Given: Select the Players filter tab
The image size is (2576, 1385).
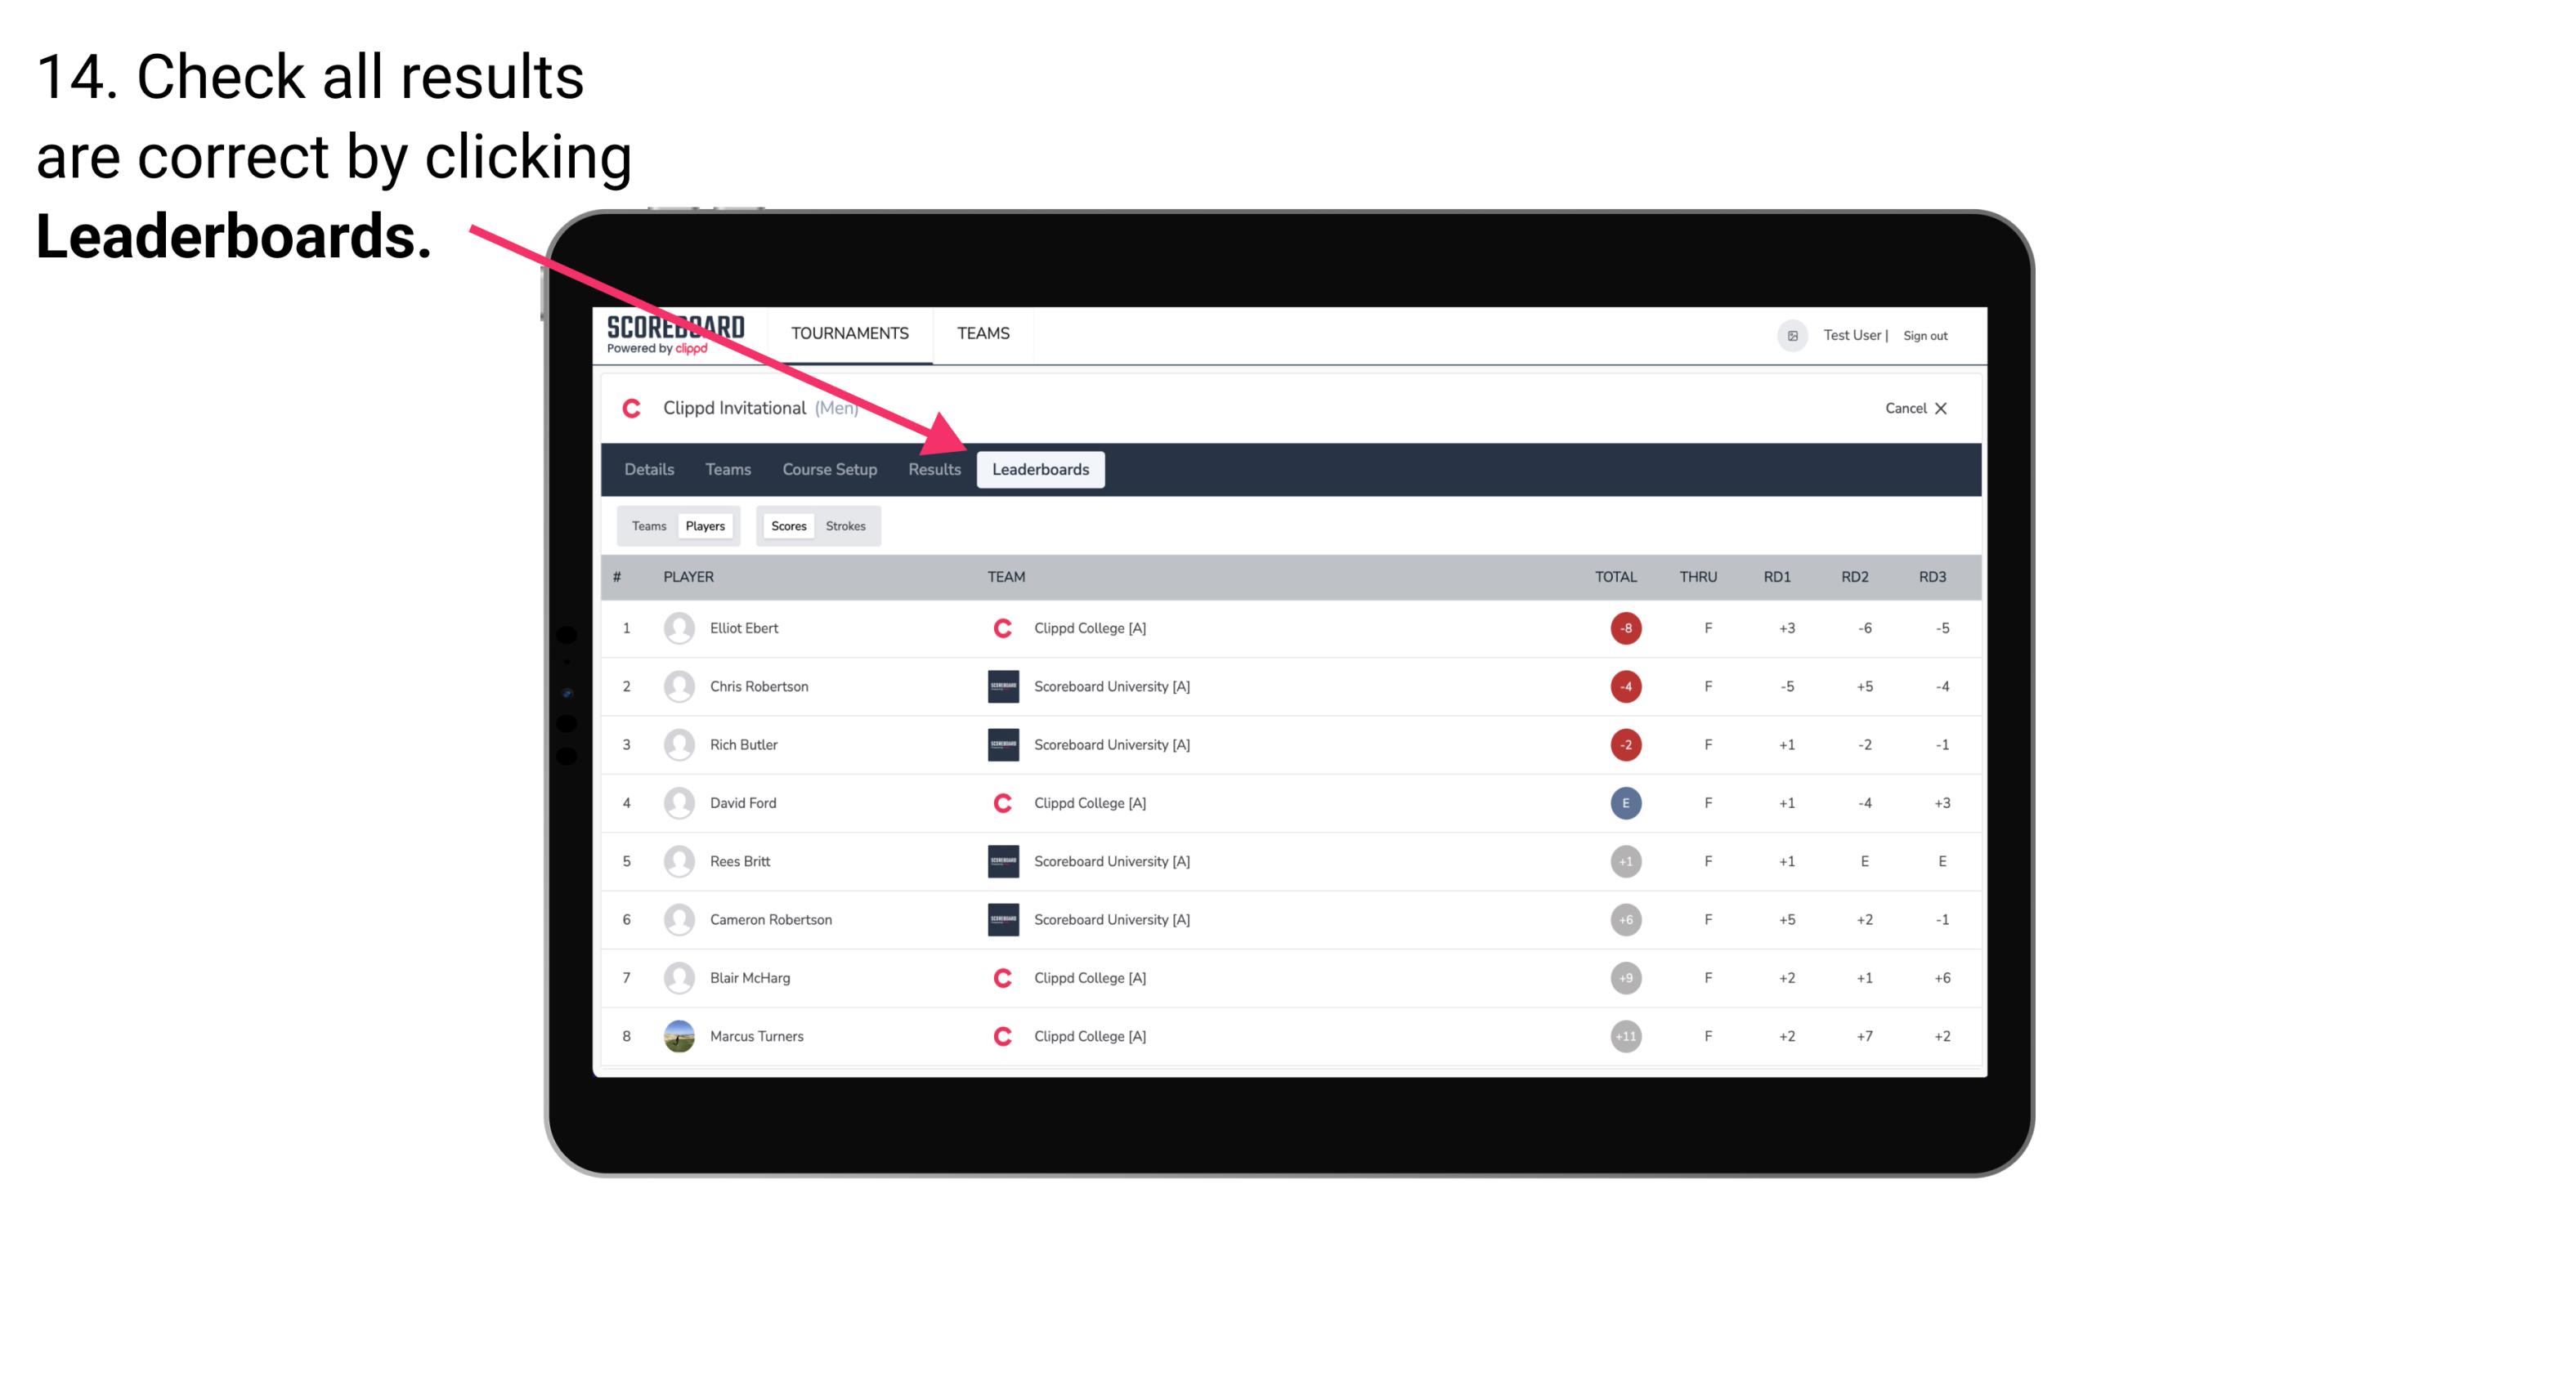Looking at the screenshot, I should point(705,525).
